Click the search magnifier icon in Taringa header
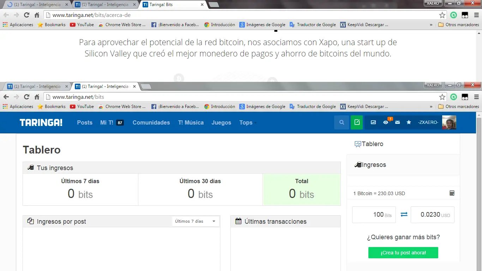The height and width of the screenshot is (271, 482). [x=342, y=122]
